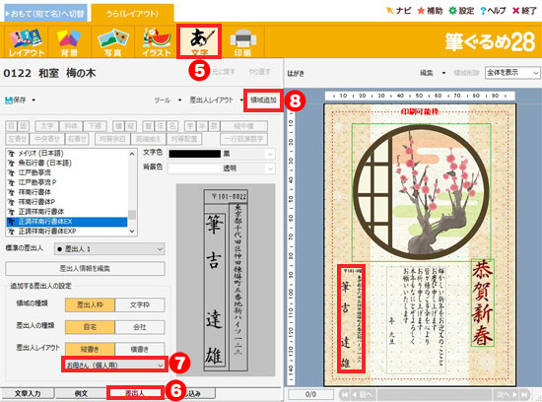Open the 印刷 print tool
Viewport: 542px width, 402px height.
coord(242,41)
